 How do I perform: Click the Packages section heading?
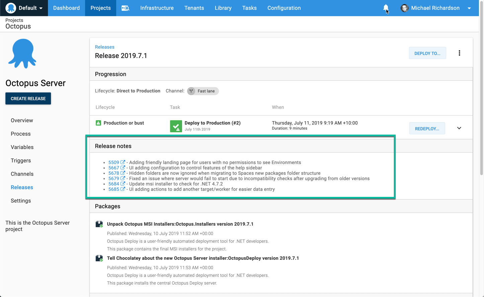click(107, 206)
